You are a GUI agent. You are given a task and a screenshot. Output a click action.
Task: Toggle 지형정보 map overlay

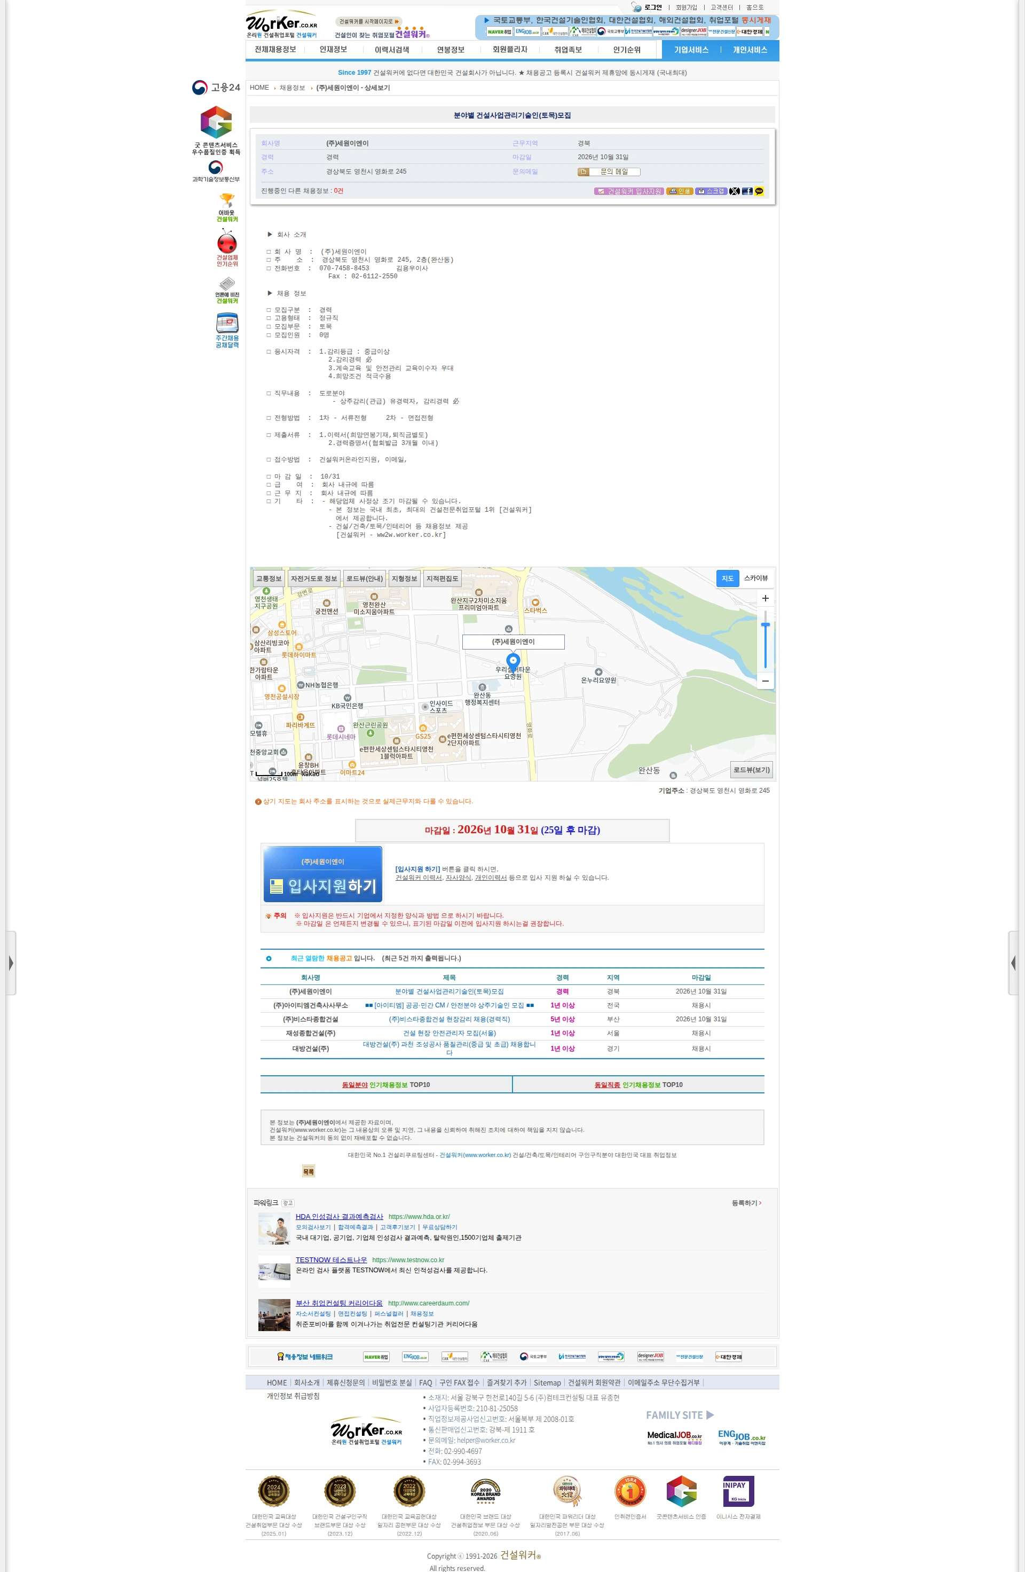pos(405,578)
